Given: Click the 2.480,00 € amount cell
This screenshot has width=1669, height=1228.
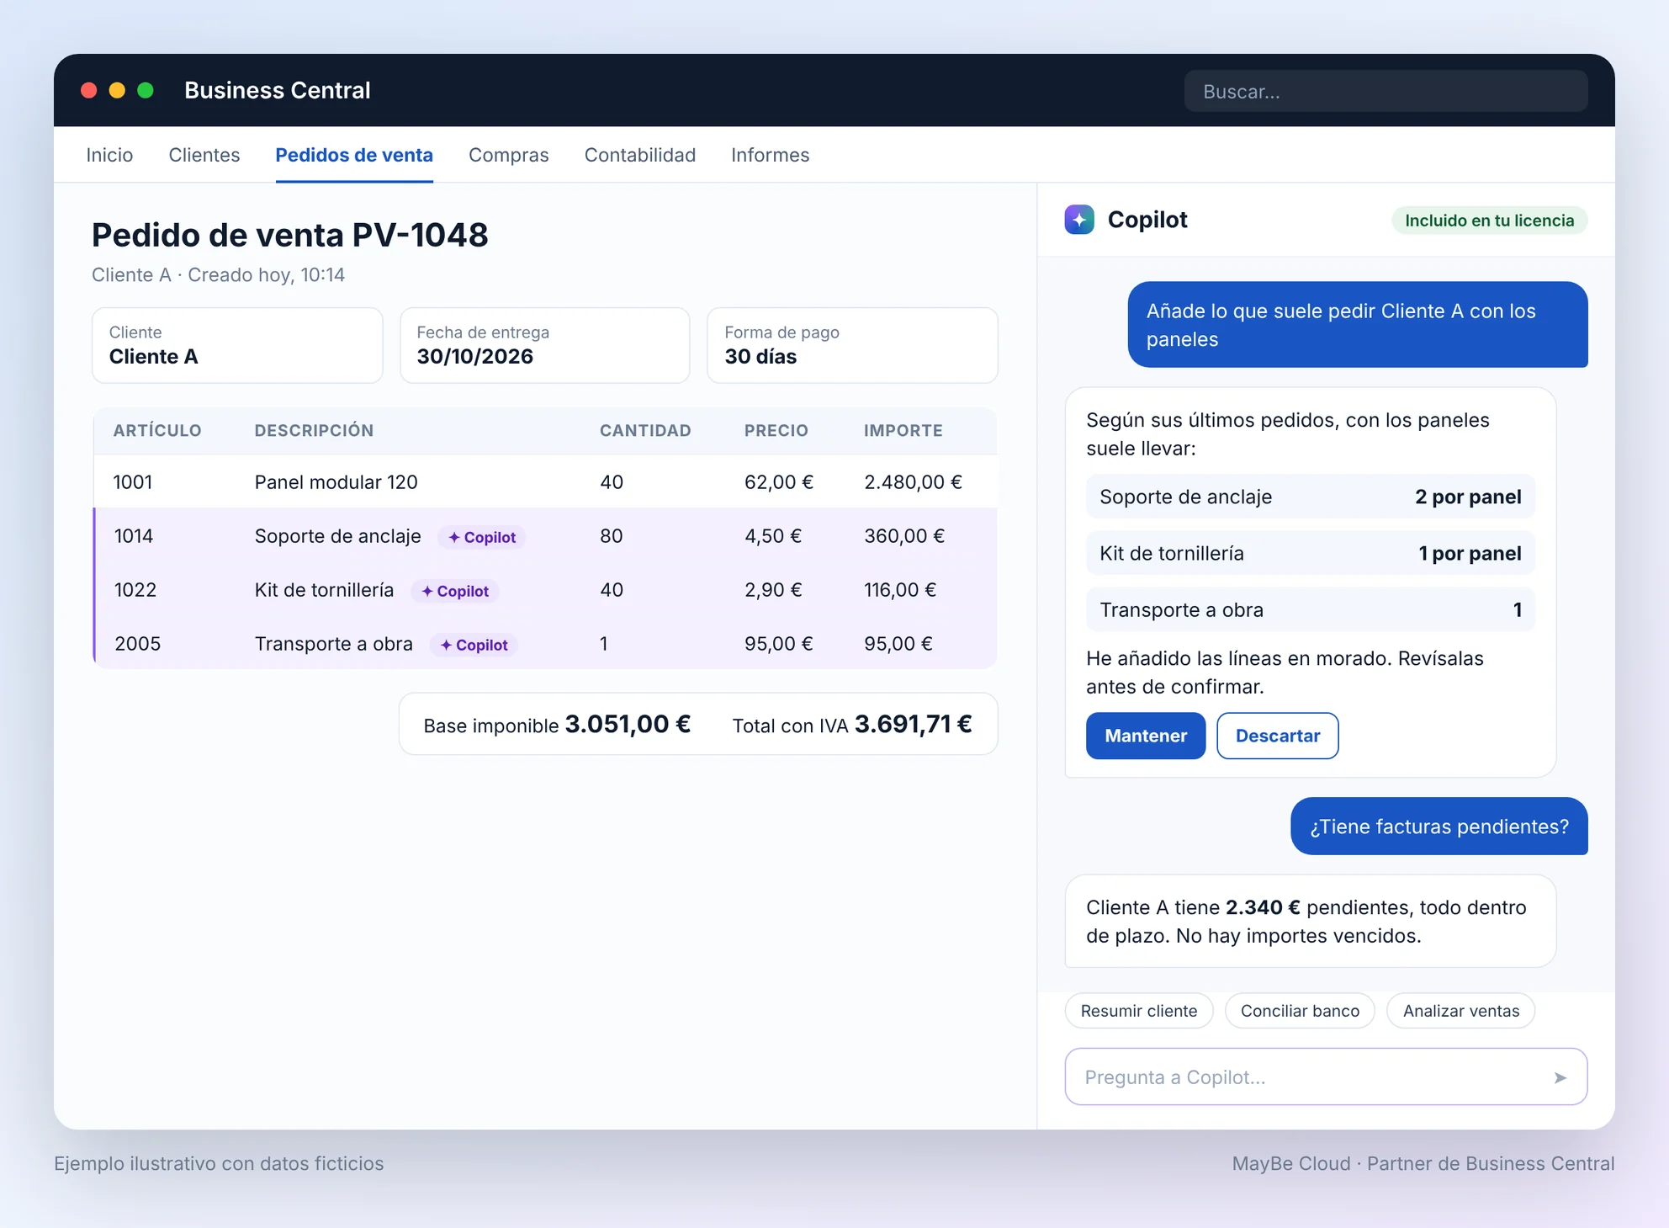Looking at the screenshot, I should 913,482.
